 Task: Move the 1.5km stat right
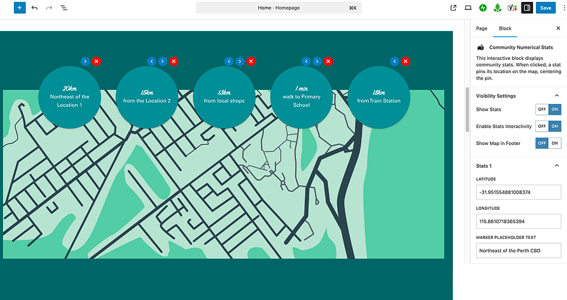[x=163, y=61]
